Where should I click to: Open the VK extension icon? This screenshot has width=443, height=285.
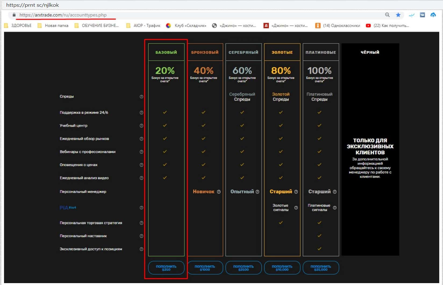tap(422, 15)
